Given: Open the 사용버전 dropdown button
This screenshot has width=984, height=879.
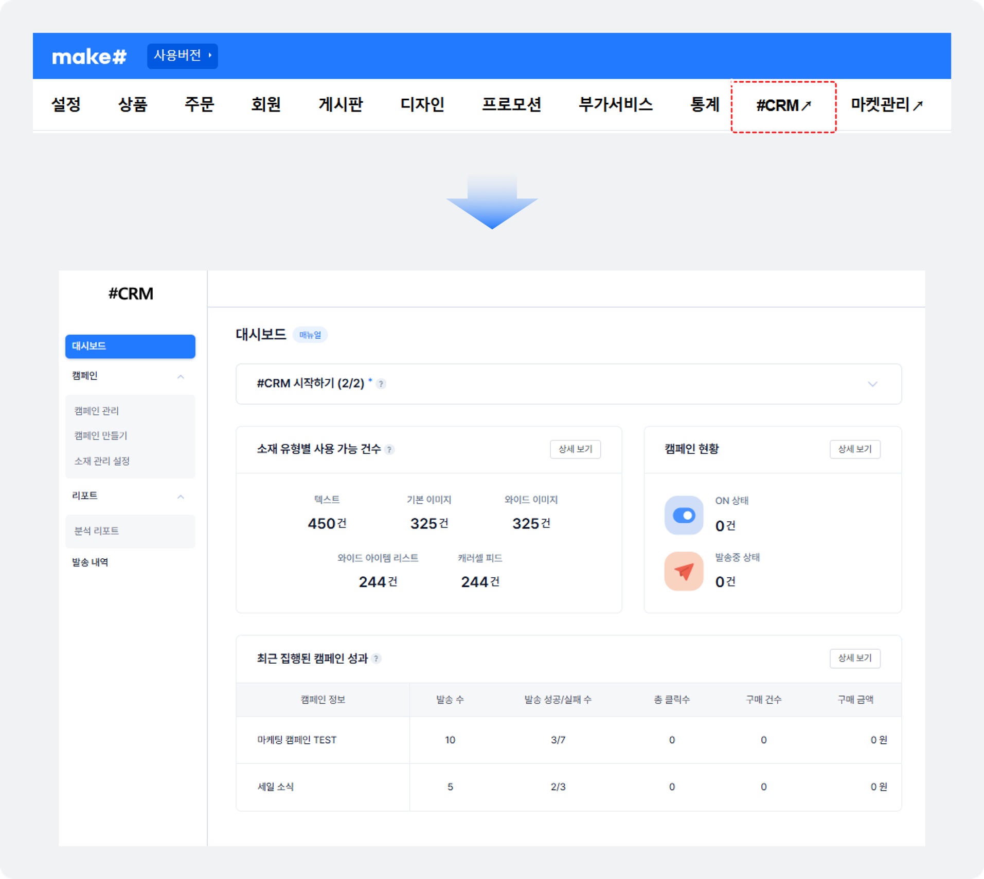Looking at the screenshot, I should (182, 56).
